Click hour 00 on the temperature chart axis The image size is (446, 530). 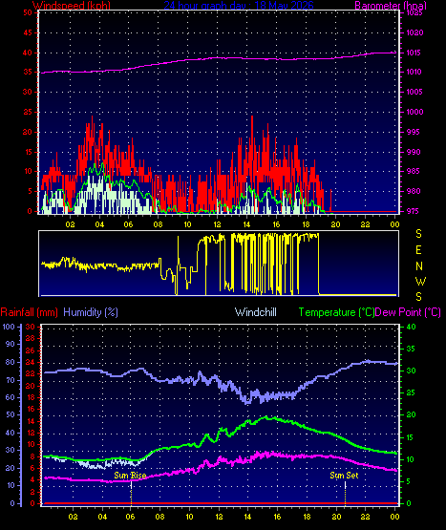[x=394, y=517]
